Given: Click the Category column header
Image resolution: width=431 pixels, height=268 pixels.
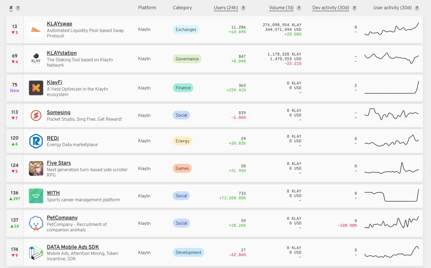Looking at the screenshot, I should (182, 8).
